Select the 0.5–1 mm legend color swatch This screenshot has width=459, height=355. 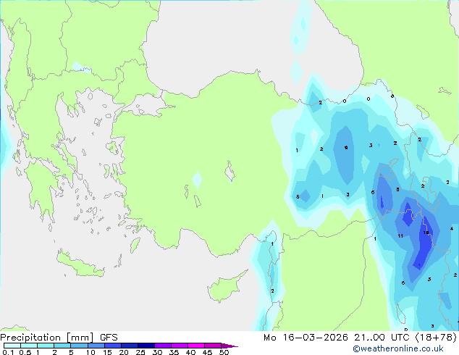click(29, 346)
